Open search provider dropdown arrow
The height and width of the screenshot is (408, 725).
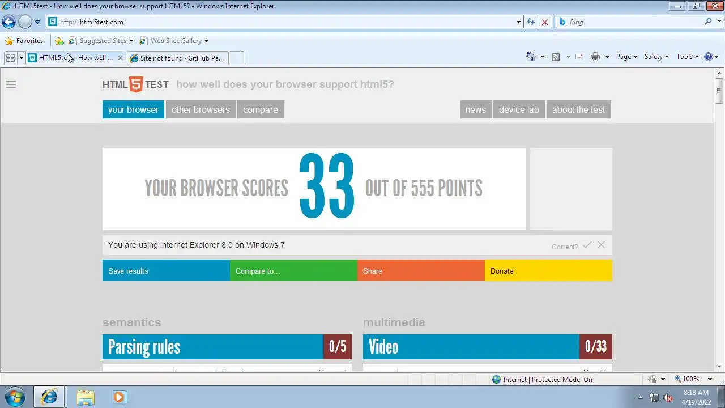click(719, 22)
